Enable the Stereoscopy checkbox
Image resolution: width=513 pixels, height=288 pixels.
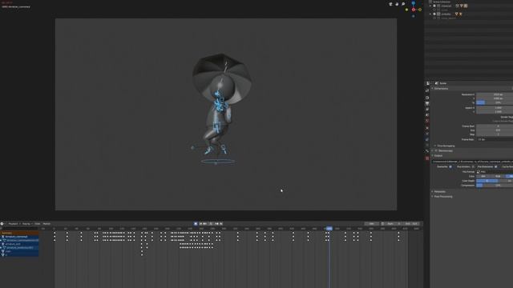(x=436, y=150)
